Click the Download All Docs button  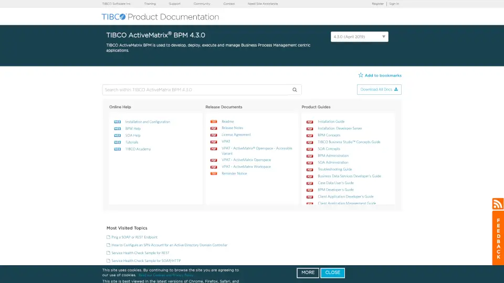click(379, 90)
